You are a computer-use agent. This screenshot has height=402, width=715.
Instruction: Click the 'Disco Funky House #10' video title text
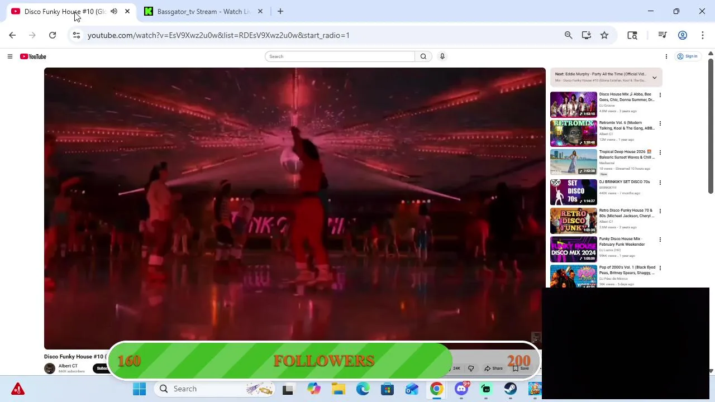tap(75, 357)
